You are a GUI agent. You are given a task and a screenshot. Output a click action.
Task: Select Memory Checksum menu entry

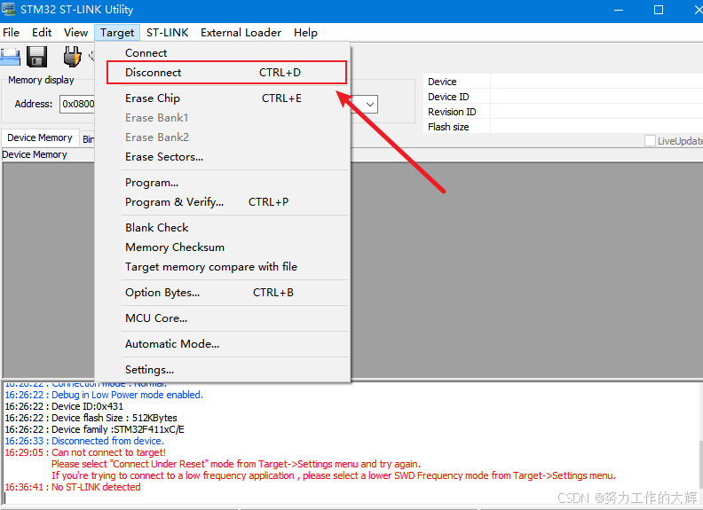coord(223,247)
